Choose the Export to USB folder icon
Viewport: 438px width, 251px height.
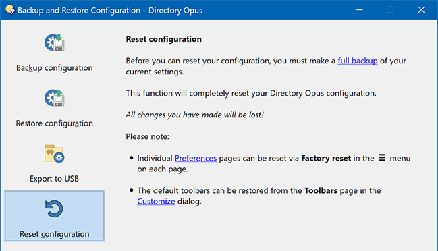click(x=55, y=154)
